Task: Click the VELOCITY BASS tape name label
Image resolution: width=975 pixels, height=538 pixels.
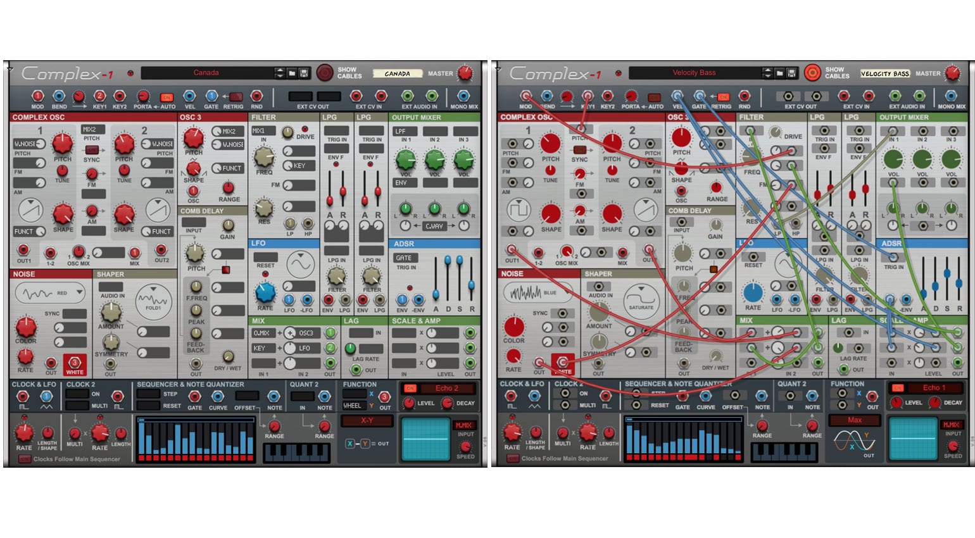Action: pos(885,74)
